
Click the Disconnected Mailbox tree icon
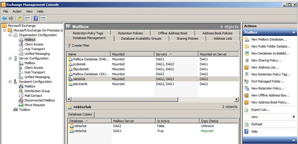pos(21,100)
